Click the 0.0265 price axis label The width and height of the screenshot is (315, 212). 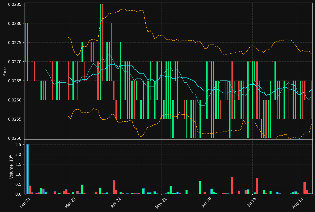(x=15, y=81)
